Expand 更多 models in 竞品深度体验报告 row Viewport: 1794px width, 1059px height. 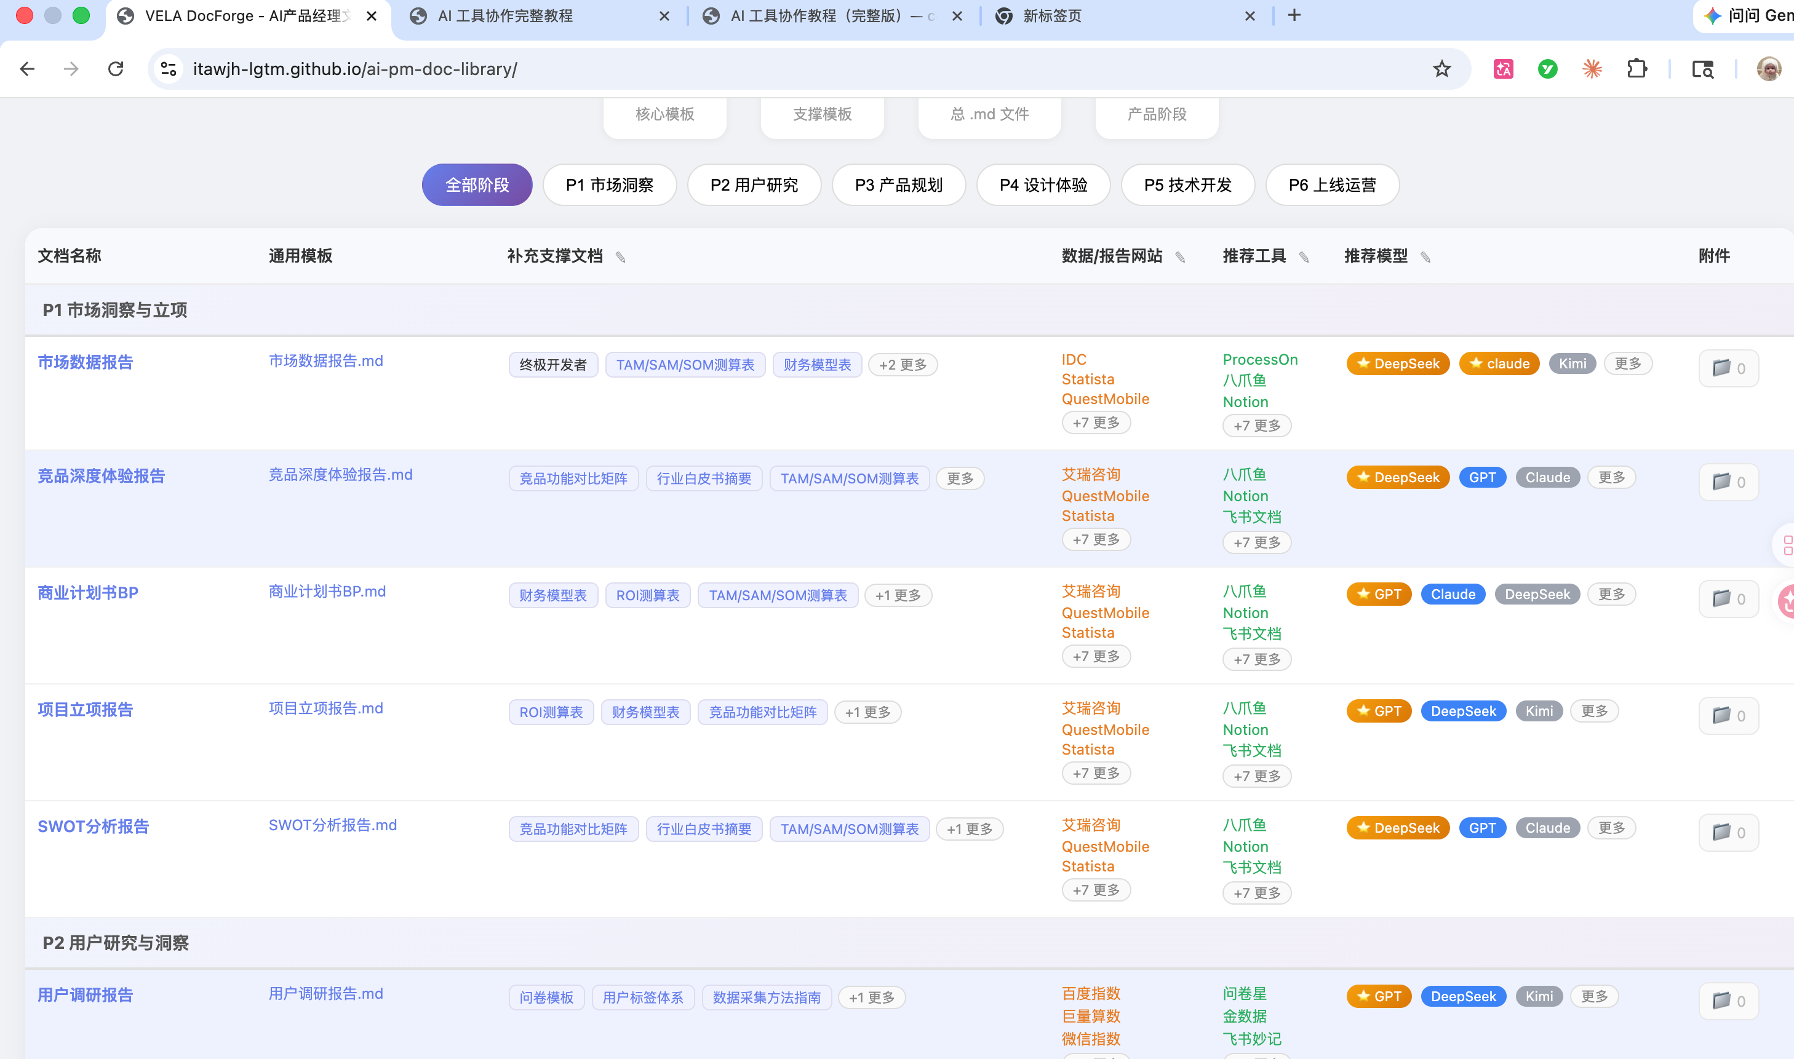click(x=1611, y=477)
